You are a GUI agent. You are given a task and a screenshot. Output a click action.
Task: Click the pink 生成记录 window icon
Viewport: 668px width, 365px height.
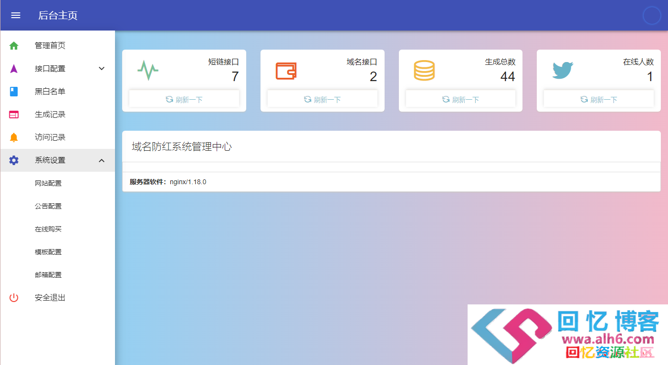coord(14,115)
